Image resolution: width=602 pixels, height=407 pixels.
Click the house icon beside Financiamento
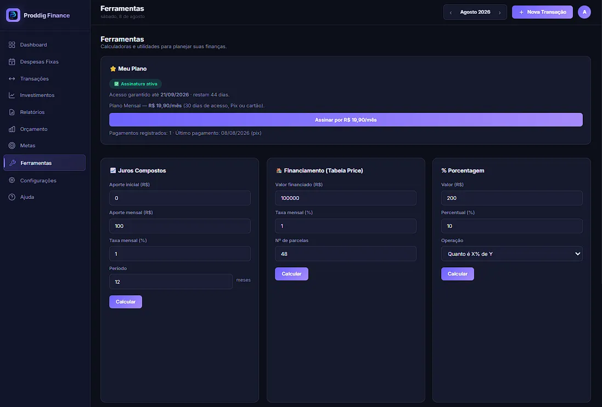pyautogui.click(x=279, y=170)
